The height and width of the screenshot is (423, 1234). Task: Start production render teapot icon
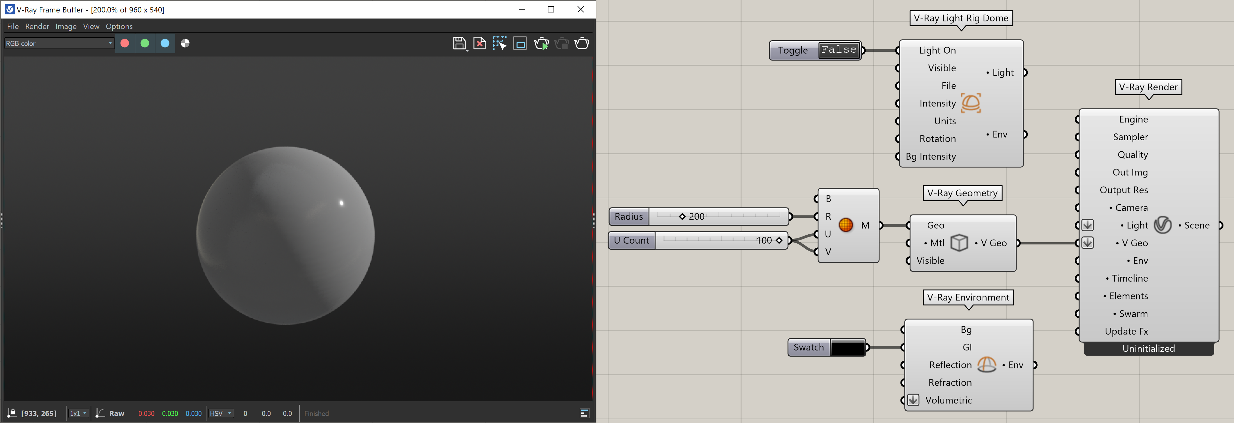point(582,43)
